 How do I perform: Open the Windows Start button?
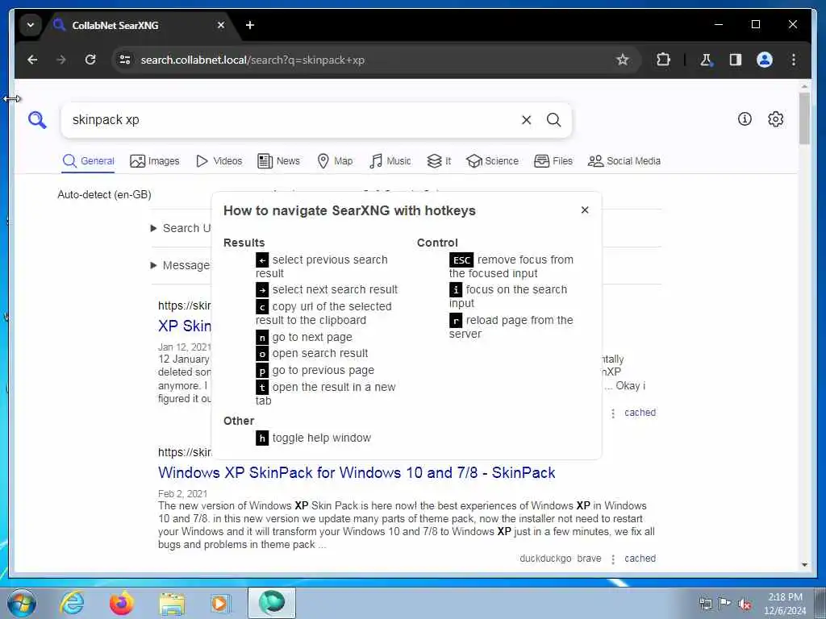tap(22, 603)
